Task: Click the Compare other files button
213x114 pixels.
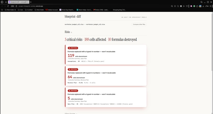Action: pyautogui.click(x=139, y=25)
